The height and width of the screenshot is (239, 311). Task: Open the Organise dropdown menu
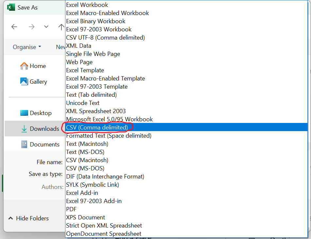(x=27, y=47)
